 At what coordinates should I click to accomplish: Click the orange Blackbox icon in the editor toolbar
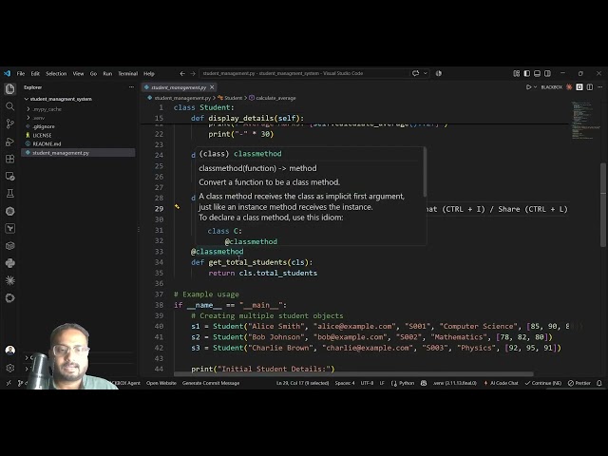[x=569, y=87]
